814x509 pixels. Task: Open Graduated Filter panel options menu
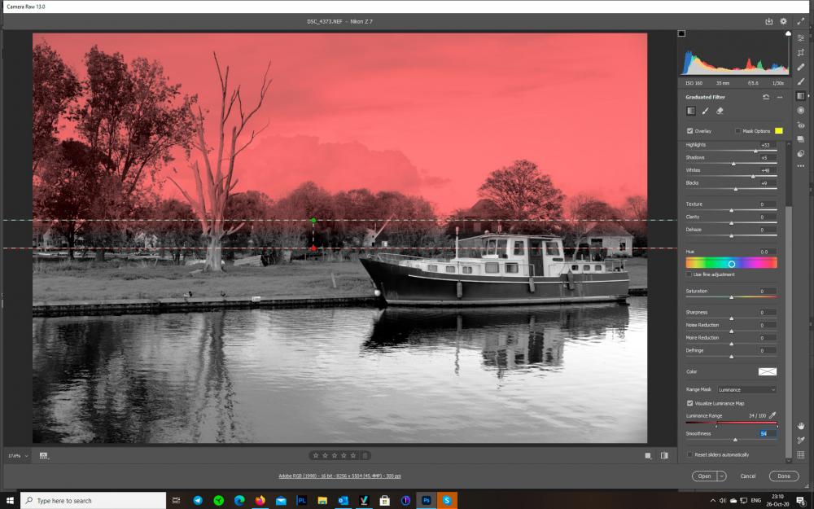click(x=780, y=97)
